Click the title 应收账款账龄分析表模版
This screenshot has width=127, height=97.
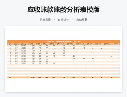pos(63,10)
